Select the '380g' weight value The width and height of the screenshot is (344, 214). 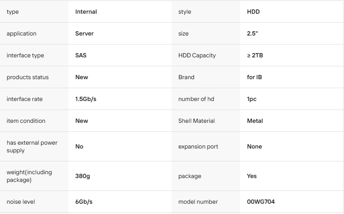pos(83,176)
